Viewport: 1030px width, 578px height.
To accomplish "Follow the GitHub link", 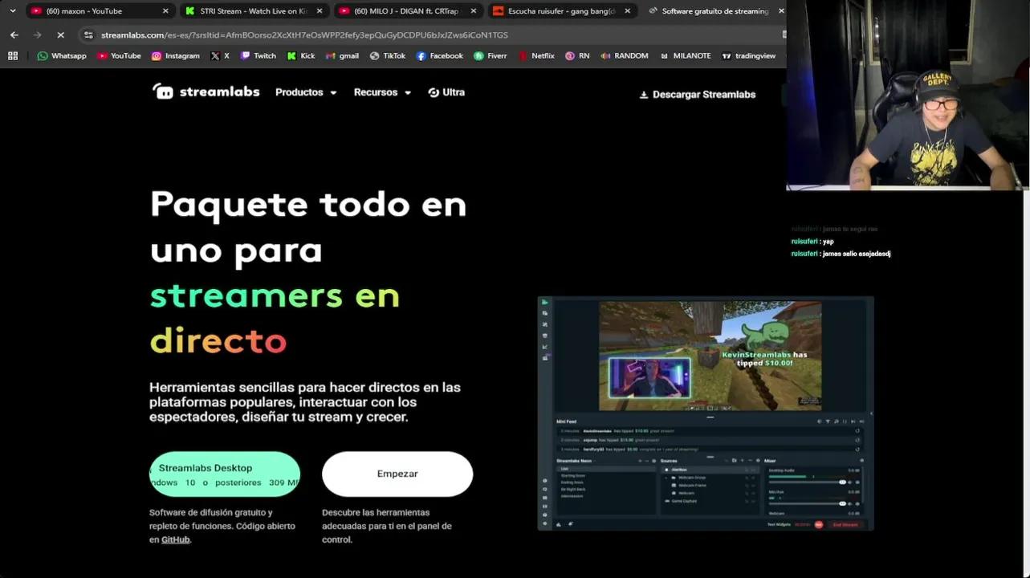I will (176, 539).
